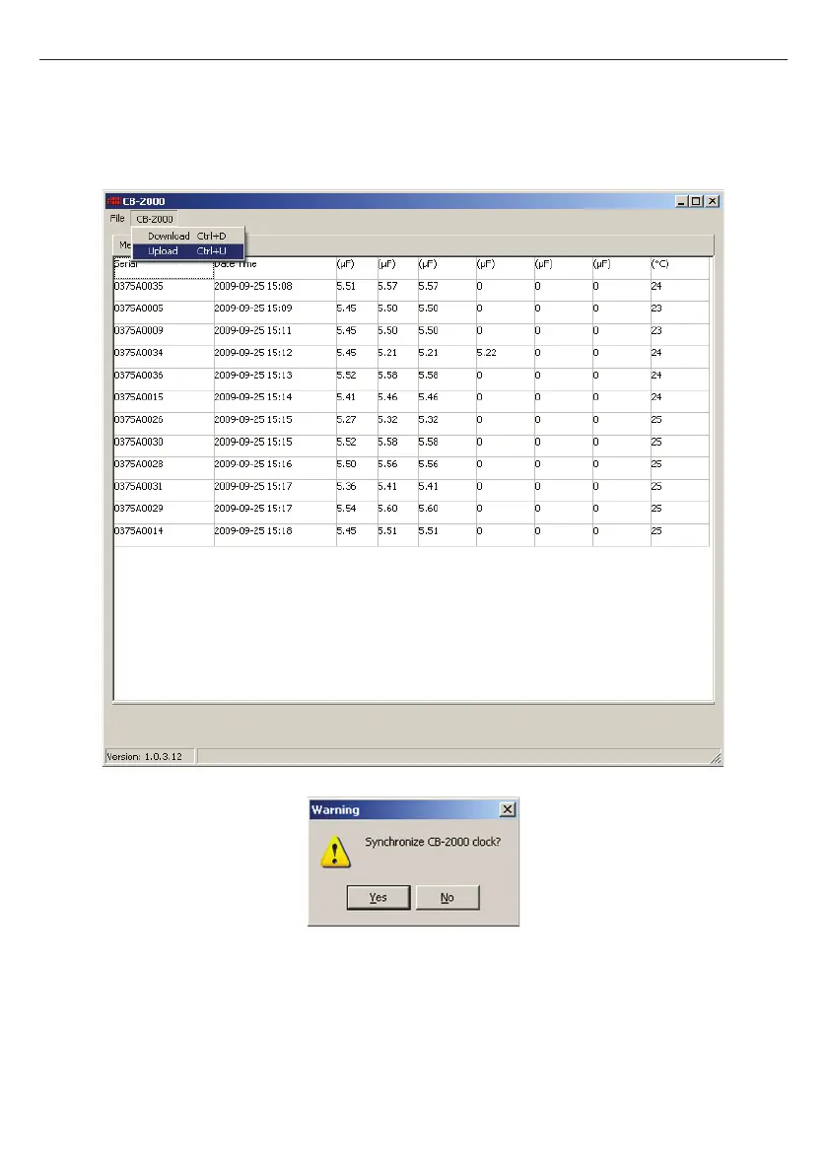Maximize the CB-2000 window
827x1174 pixels.
click(x=696, y=201)
